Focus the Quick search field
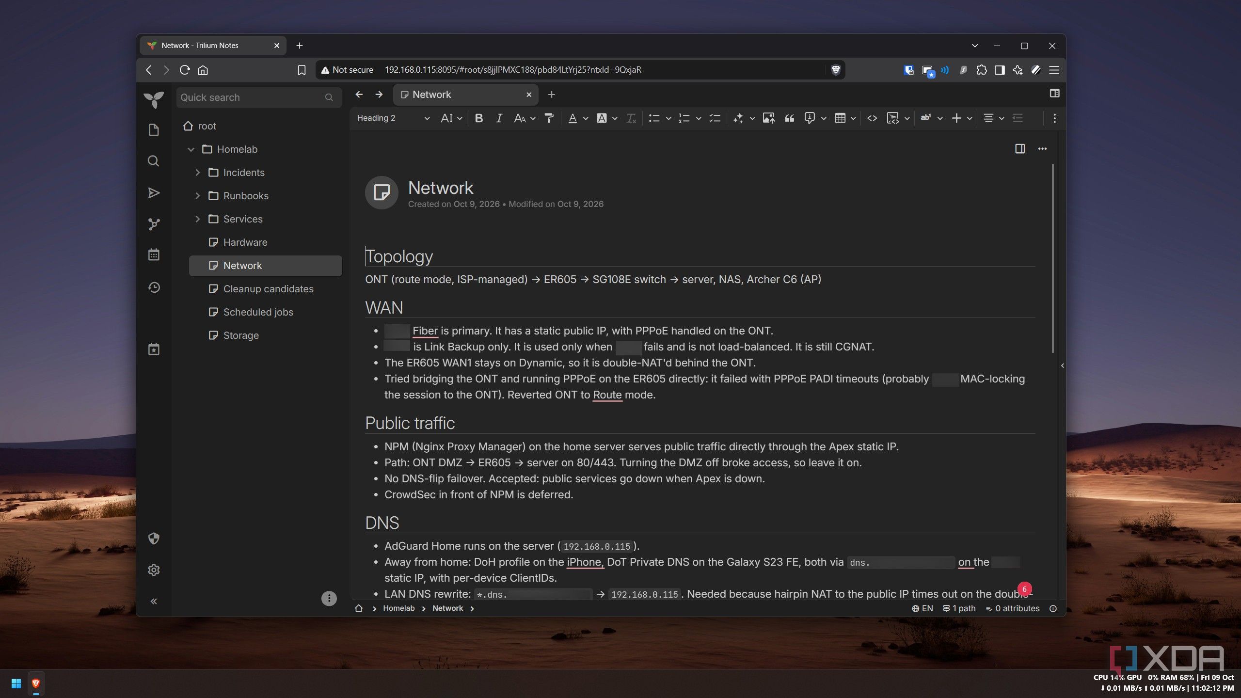 click(x=259, y=97)
